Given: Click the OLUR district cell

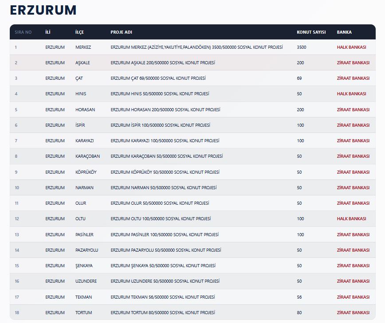Looking at the screenshot, I should click(81, 203).
